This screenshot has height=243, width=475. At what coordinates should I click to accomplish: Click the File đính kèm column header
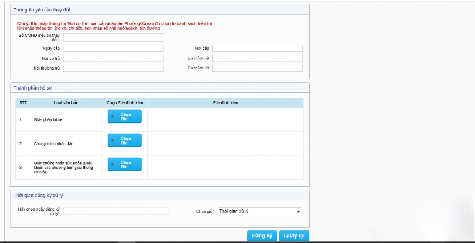pyautogui.click(x=225, y=103)
